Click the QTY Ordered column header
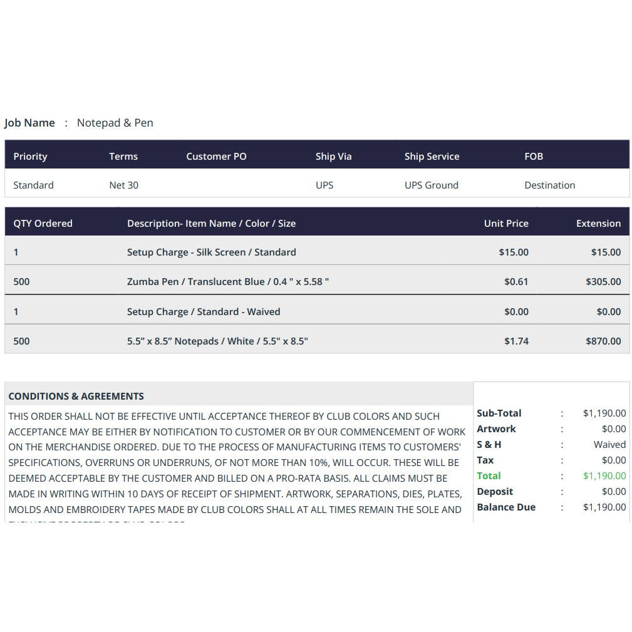This screenshot has width=632, height=632. pyautogui.click(x=43, y=223)
